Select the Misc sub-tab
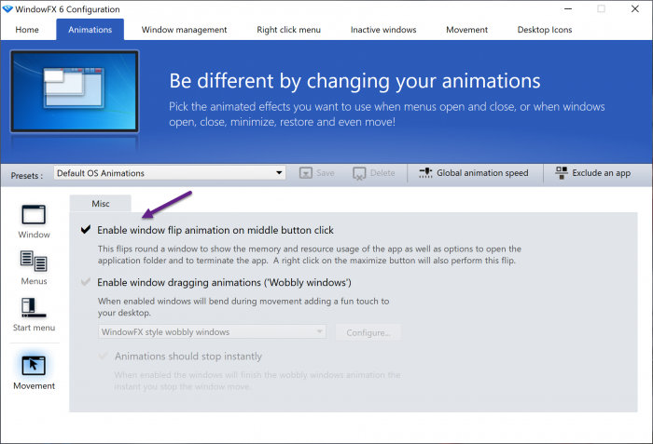The height and width of the screenshot is (444, 653). tap(100, 204)
